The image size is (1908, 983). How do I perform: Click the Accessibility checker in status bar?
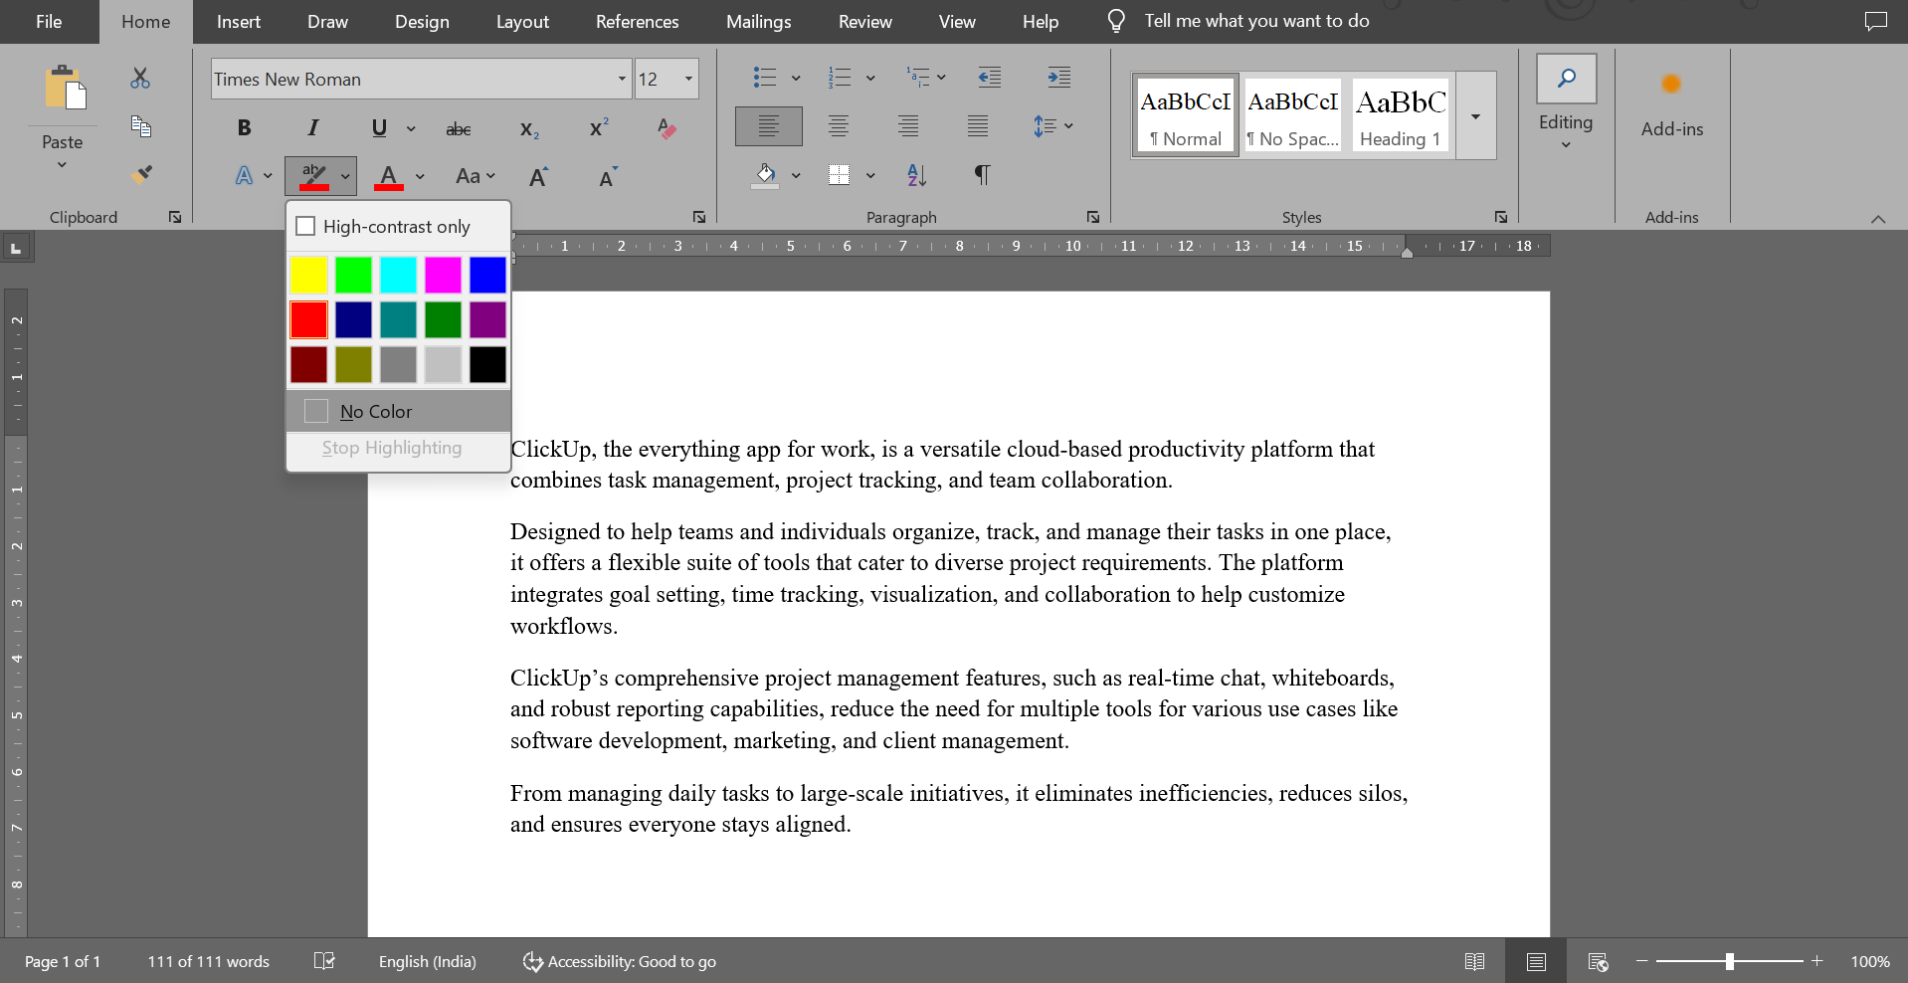tap(619, 961)
